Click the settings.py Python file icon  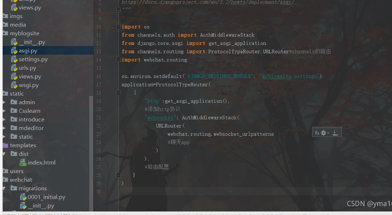[14, 59]
